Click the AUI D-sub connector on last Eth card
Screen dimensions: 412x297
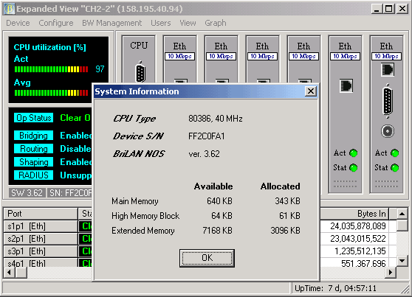tap(388, 100)
